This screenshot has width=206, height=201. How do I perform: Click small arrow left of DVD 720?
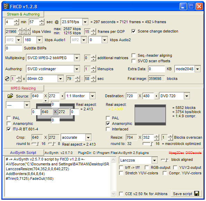click(x=156, y=96)
